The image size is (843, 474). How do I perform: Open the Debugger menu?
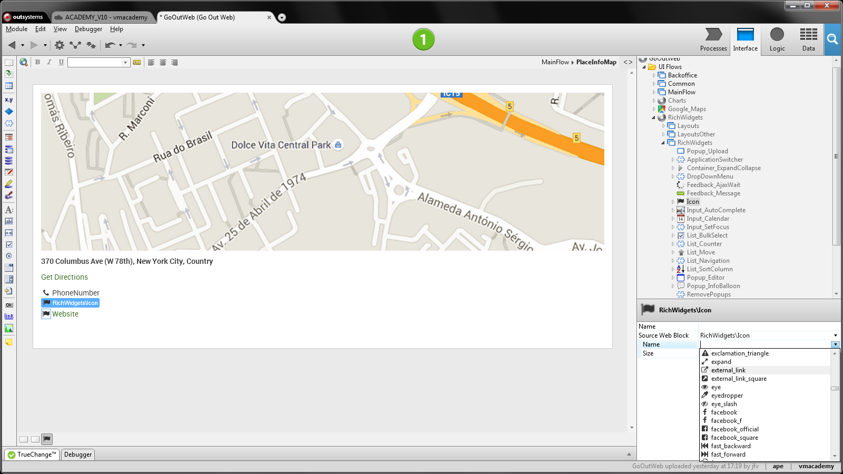point(88,29)
